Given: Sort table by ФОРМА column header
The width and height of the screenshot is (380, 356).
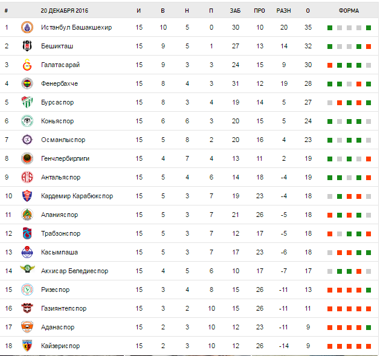Looking at the screenshot, I should point(349,11).
